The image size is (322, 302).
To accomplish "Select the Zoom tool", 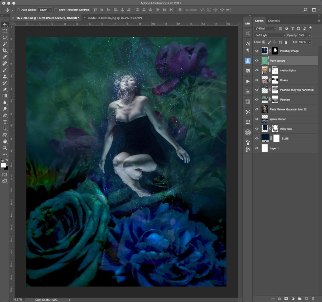I will 5,148.
